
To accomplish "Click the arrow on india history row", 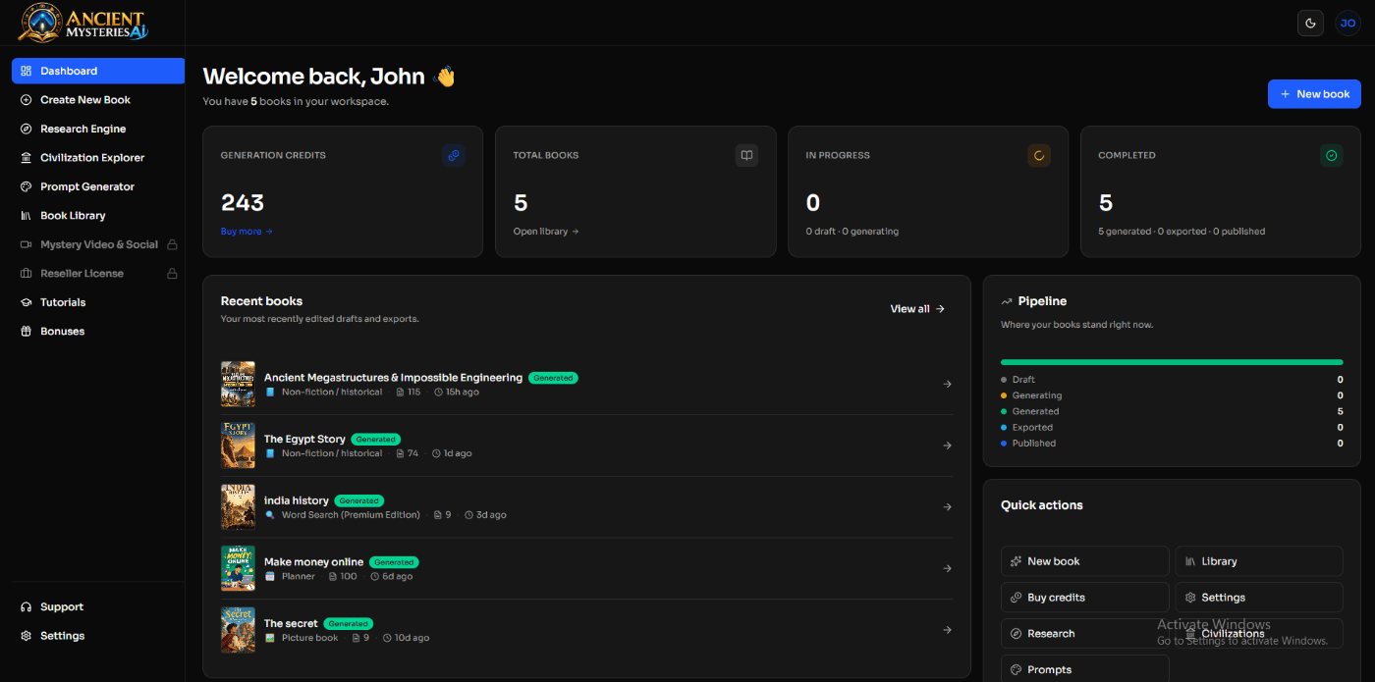I will [x=947, y=507].
